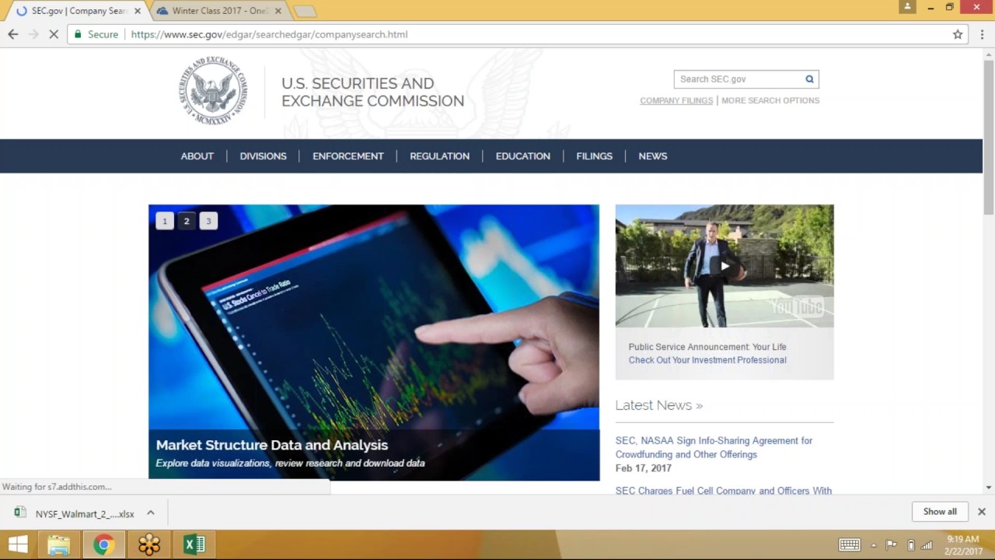This screenshot has height=560, width=995.
Task: Select slide 2 of the carousel
Action: [187, 221]
